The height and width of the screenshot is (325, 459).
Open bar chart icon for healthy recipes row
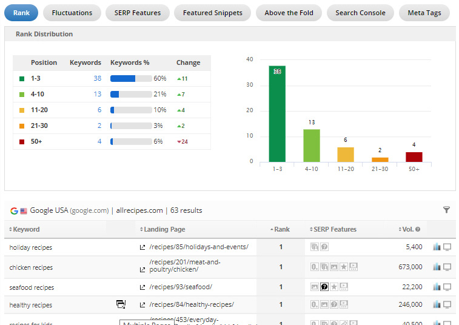(437, 304)
